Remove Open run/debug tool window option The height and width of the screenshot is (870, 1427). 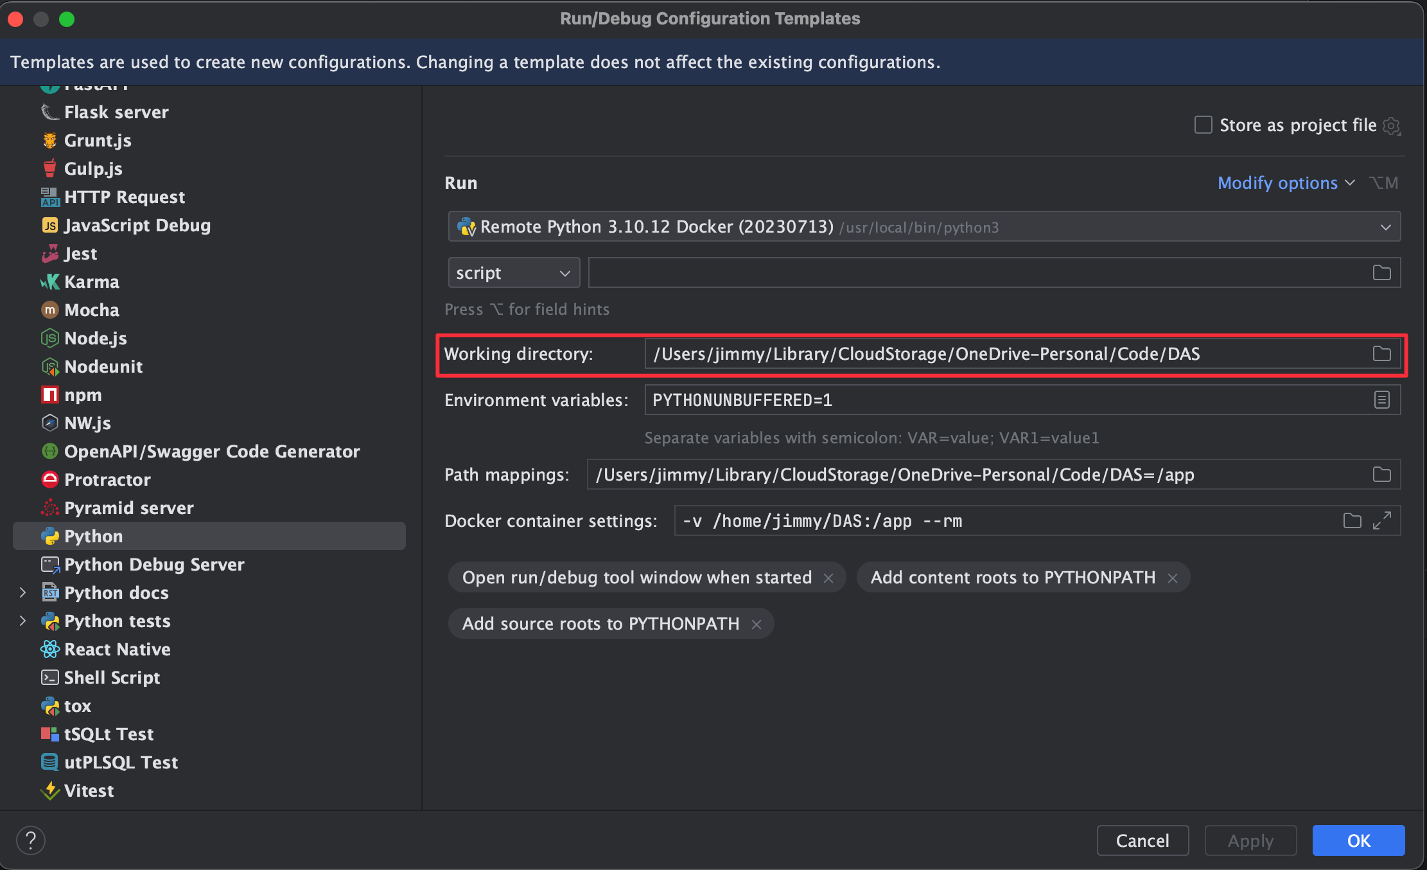click(828, 578)
